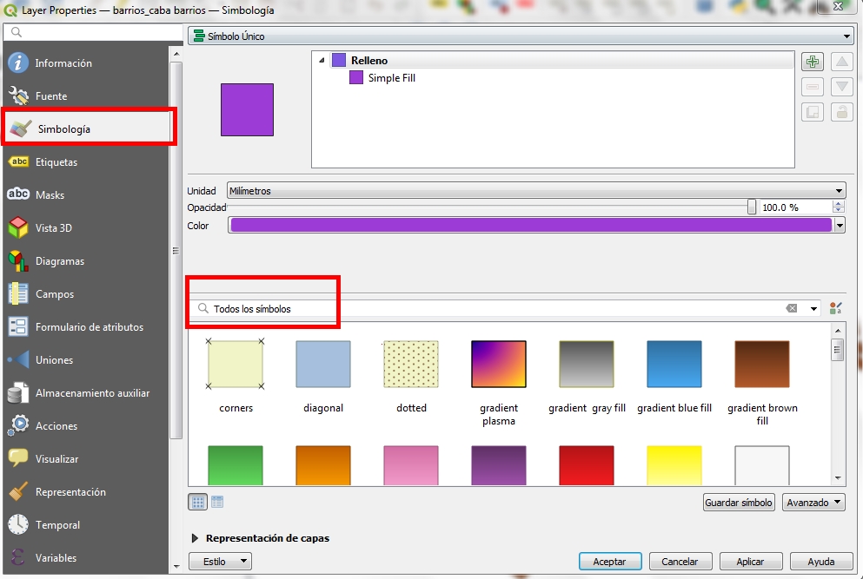Image resolution: width=863 pixels, height=579 pixels.
Task: Close the Layer Properties dialog
Action: [x=838, y=7]
